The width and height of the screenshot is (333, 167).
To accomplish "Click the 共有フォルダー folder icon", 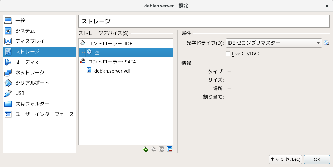I will pos(8,104).
